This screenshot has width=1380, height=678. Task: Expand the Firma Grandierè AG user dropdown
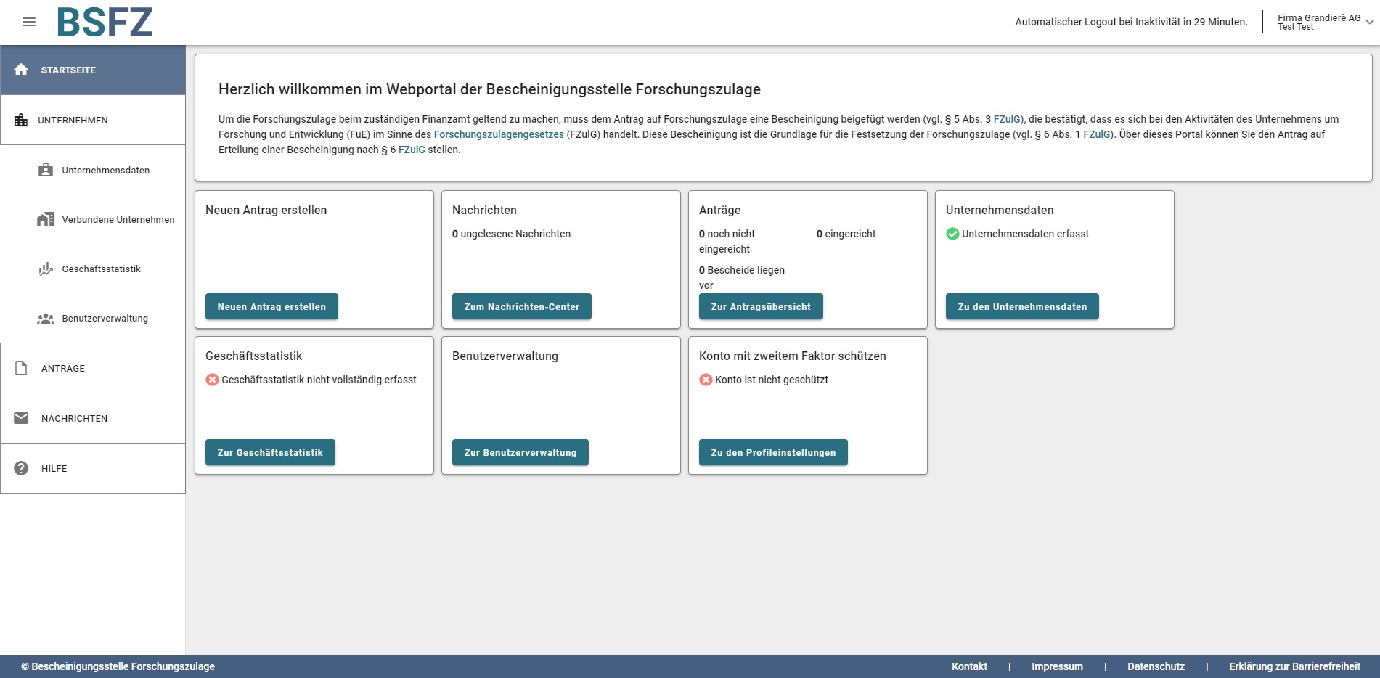click(1325, 22)
